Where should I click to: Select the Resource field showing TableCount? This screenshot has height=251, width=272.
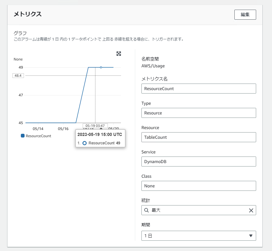coord(198,137)
